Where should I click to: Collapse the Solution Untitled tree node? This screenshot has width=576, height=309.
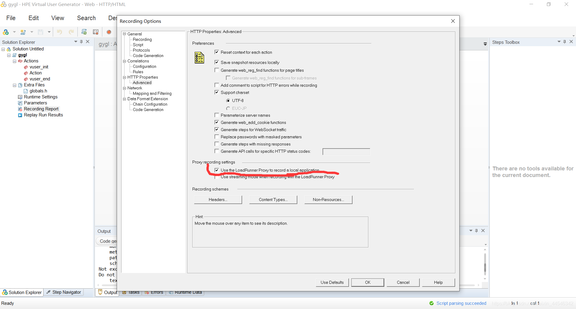coord(3,49)
